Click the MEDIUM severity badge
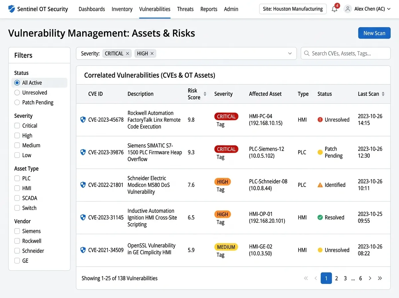Screen dimensions: 399x298 point(226,247)
